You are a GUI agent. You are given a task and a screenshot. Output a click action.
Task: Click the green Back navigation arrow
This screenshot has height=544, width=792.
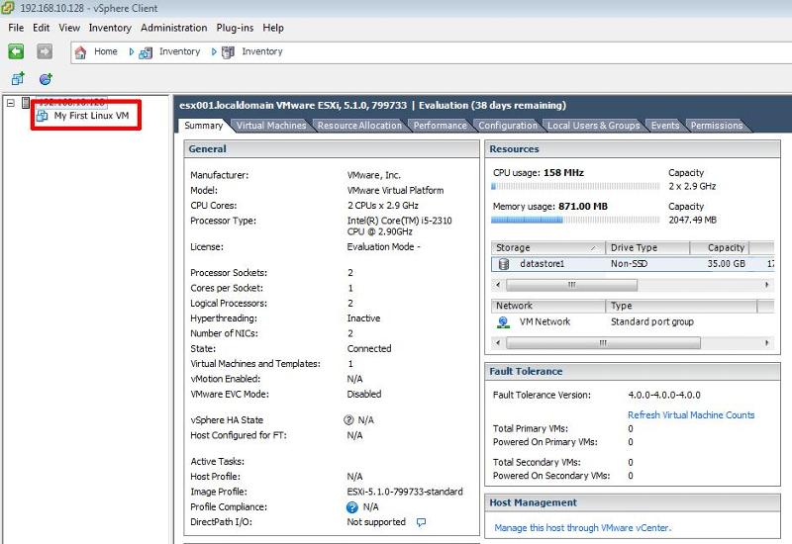coord(16,51)
